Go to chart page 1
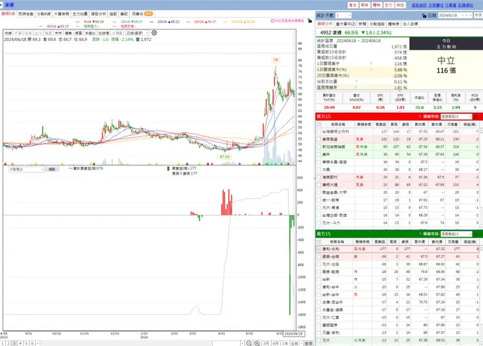Image resolution: width=483 pixels, height=346 pixels. point(3,343)
